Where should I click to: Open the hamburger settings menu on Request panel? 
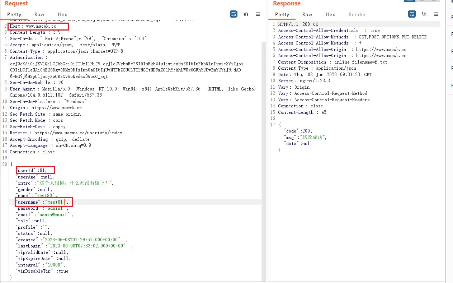coord(258,14)
